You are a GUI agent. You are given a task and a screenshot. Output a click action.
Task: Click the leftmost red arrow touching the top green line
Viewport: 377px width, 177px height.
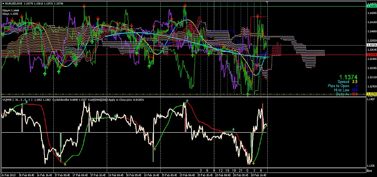tap(84, 7)
